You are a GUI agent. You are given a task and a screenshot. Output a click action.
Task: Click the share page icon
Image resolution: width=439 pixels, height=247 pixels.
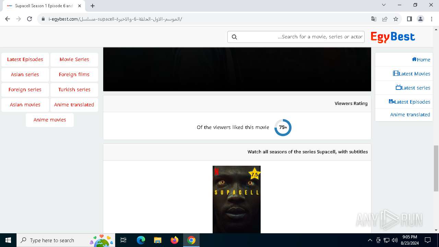click(x=385, y=19)
